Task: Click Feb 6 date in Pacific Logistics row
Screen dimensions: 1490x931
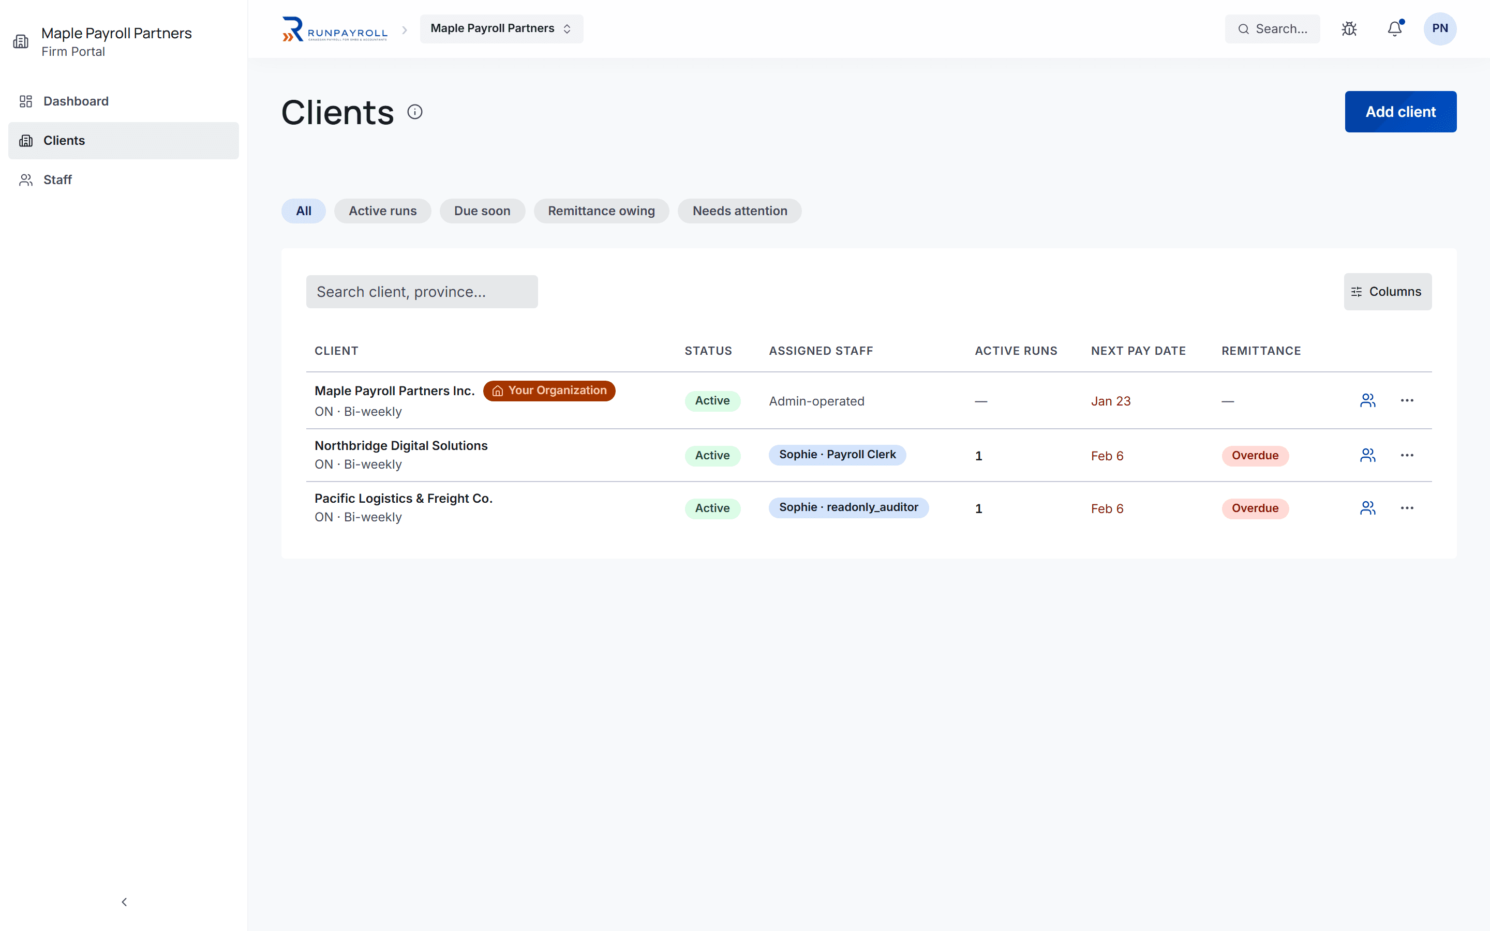Action: tap(1107, 509)
